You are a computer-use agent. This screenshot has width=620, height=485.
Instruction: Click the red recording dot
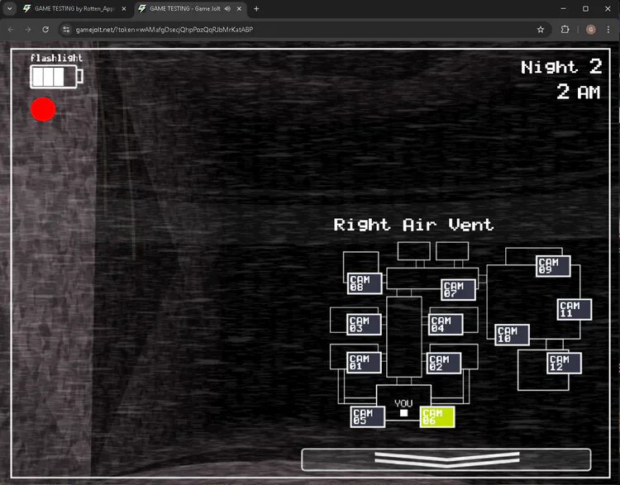(x=43, y=109)
